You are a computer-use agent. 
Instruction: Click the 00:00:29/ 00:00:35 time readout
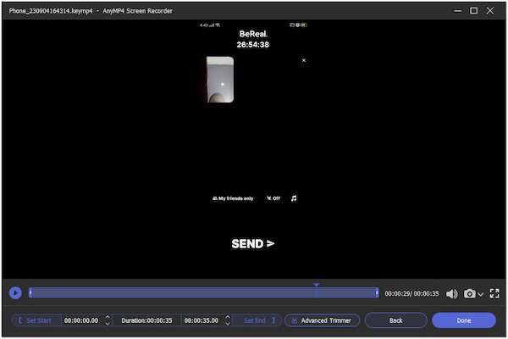[x=411, y=293]
